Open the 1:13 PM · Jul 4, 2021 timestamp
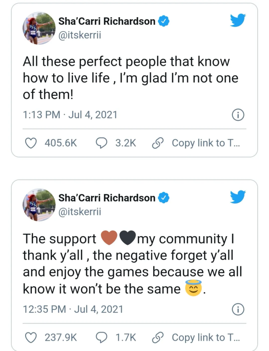Screen dimensions: 269x351 (x=70, y=115)
